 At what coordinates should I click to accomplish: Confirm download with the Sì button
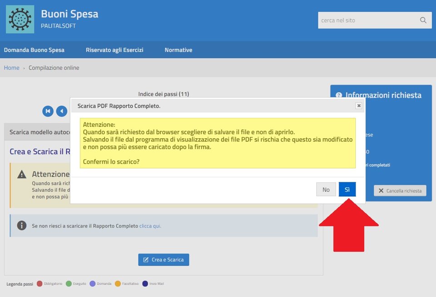[x=347, y=190]
